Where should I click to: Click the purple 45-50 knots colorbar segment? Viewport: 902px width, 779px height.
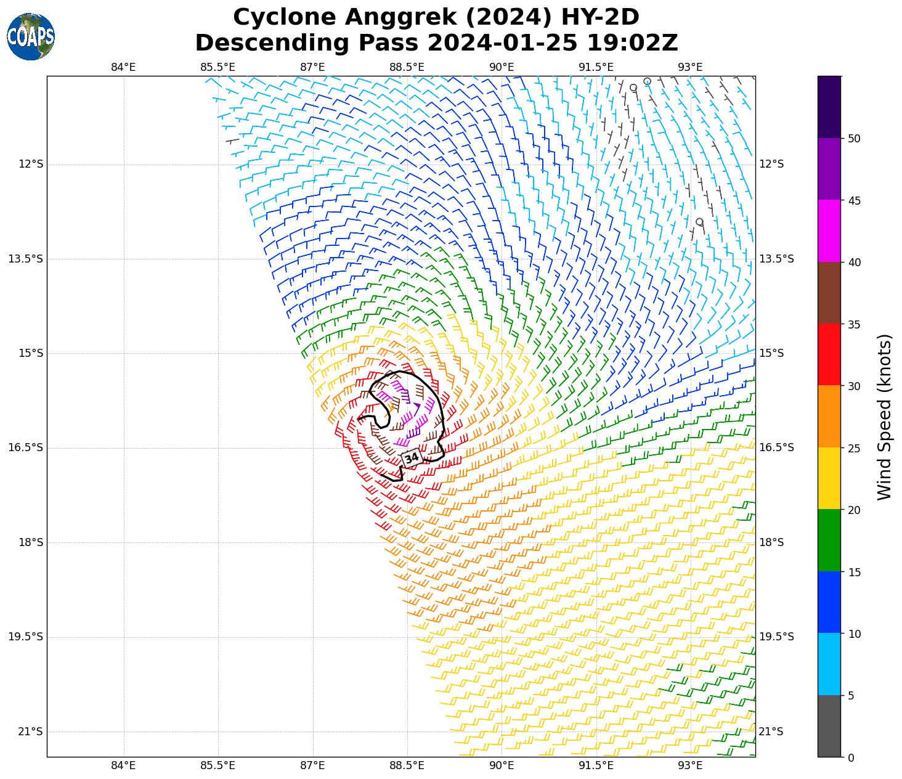[829, 169]
